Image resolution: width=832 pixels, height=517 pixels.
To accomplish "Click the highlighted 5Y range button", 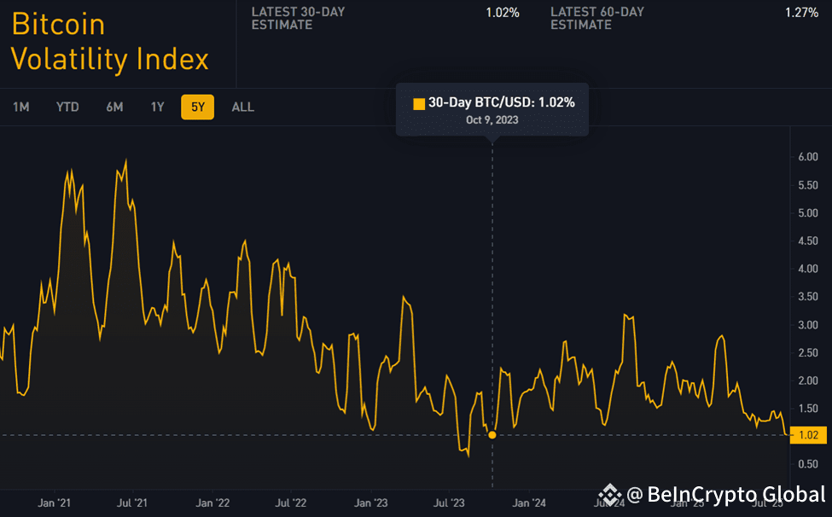I will click(197, 107).
